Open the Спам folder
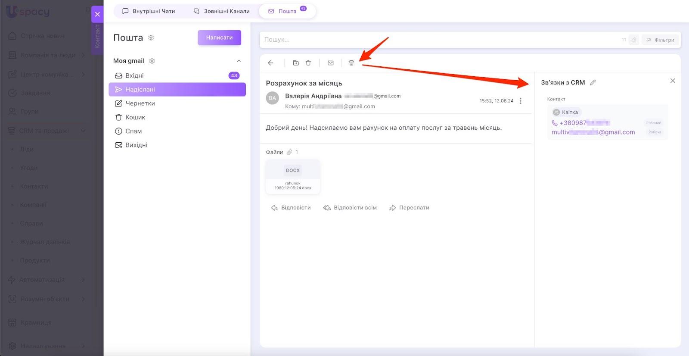This screenshot has height=356, width=689. [x=177, y=131]
